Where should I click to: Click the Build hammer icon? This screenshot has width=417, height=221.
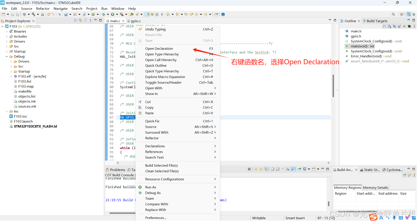33,14
